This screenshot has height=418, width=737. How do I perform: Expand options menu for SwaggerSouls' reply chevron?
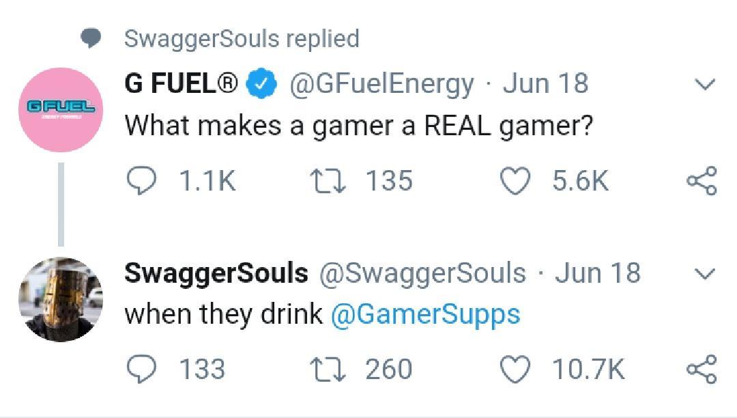click(704, 273)
